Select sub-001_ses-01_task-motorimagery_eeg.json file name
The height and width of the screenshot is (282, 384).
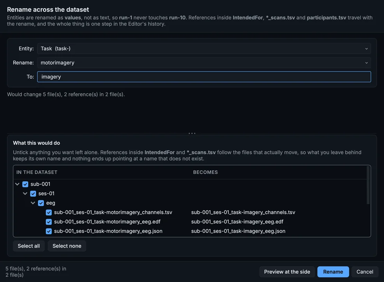[108, 231]
